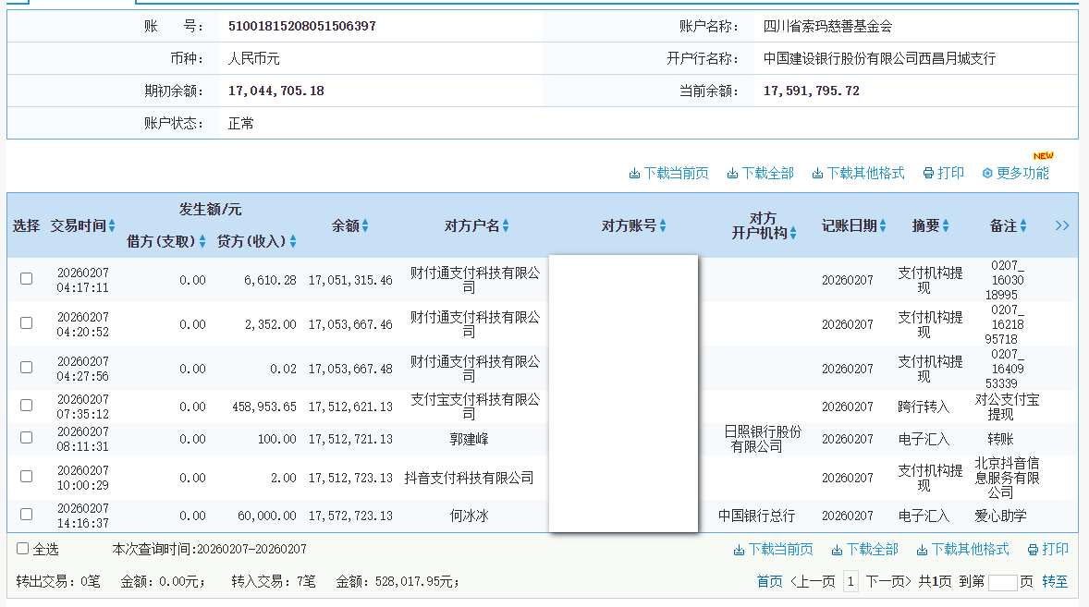
Task: Click the 下载当前页 download icon above the table
Action: (636, 173)
